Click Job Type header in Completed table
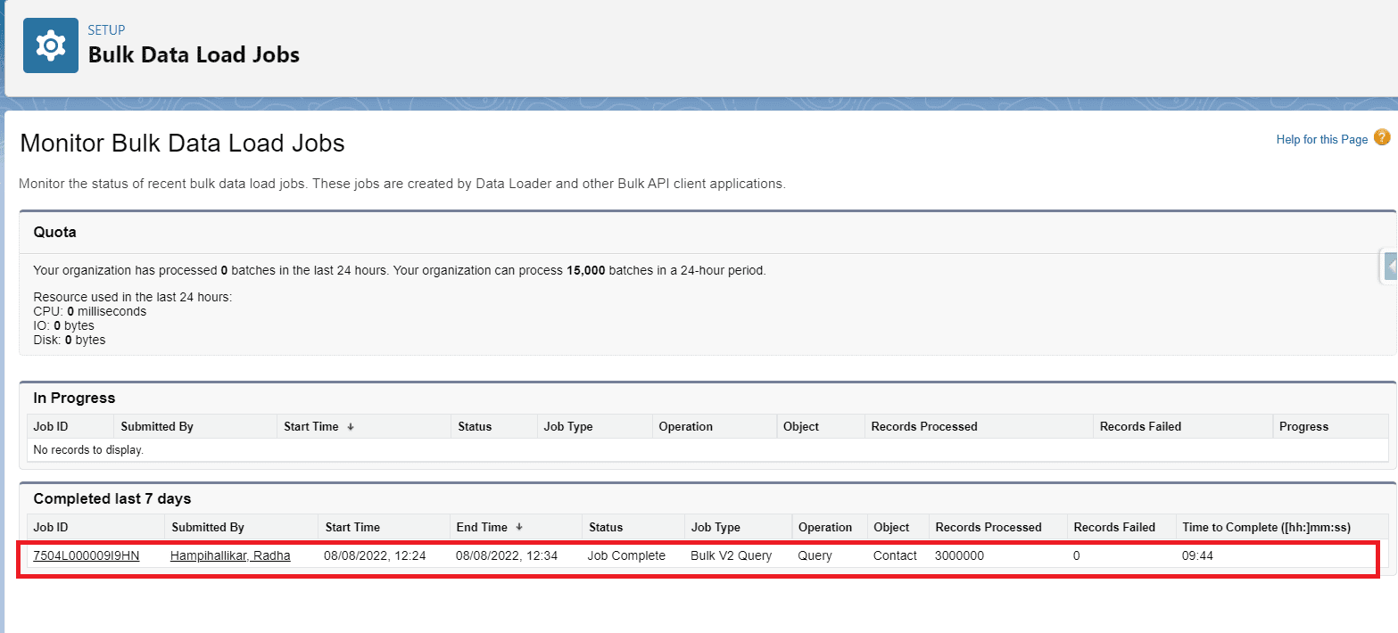Viewport: 1398px width, 633px height. pos(716,527)
